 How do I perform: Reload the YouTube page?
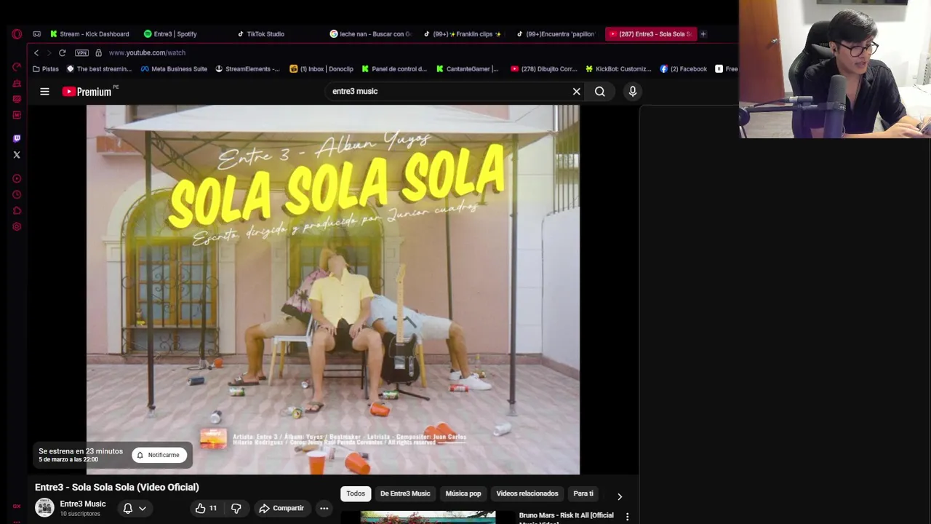(x=62, y=53)
